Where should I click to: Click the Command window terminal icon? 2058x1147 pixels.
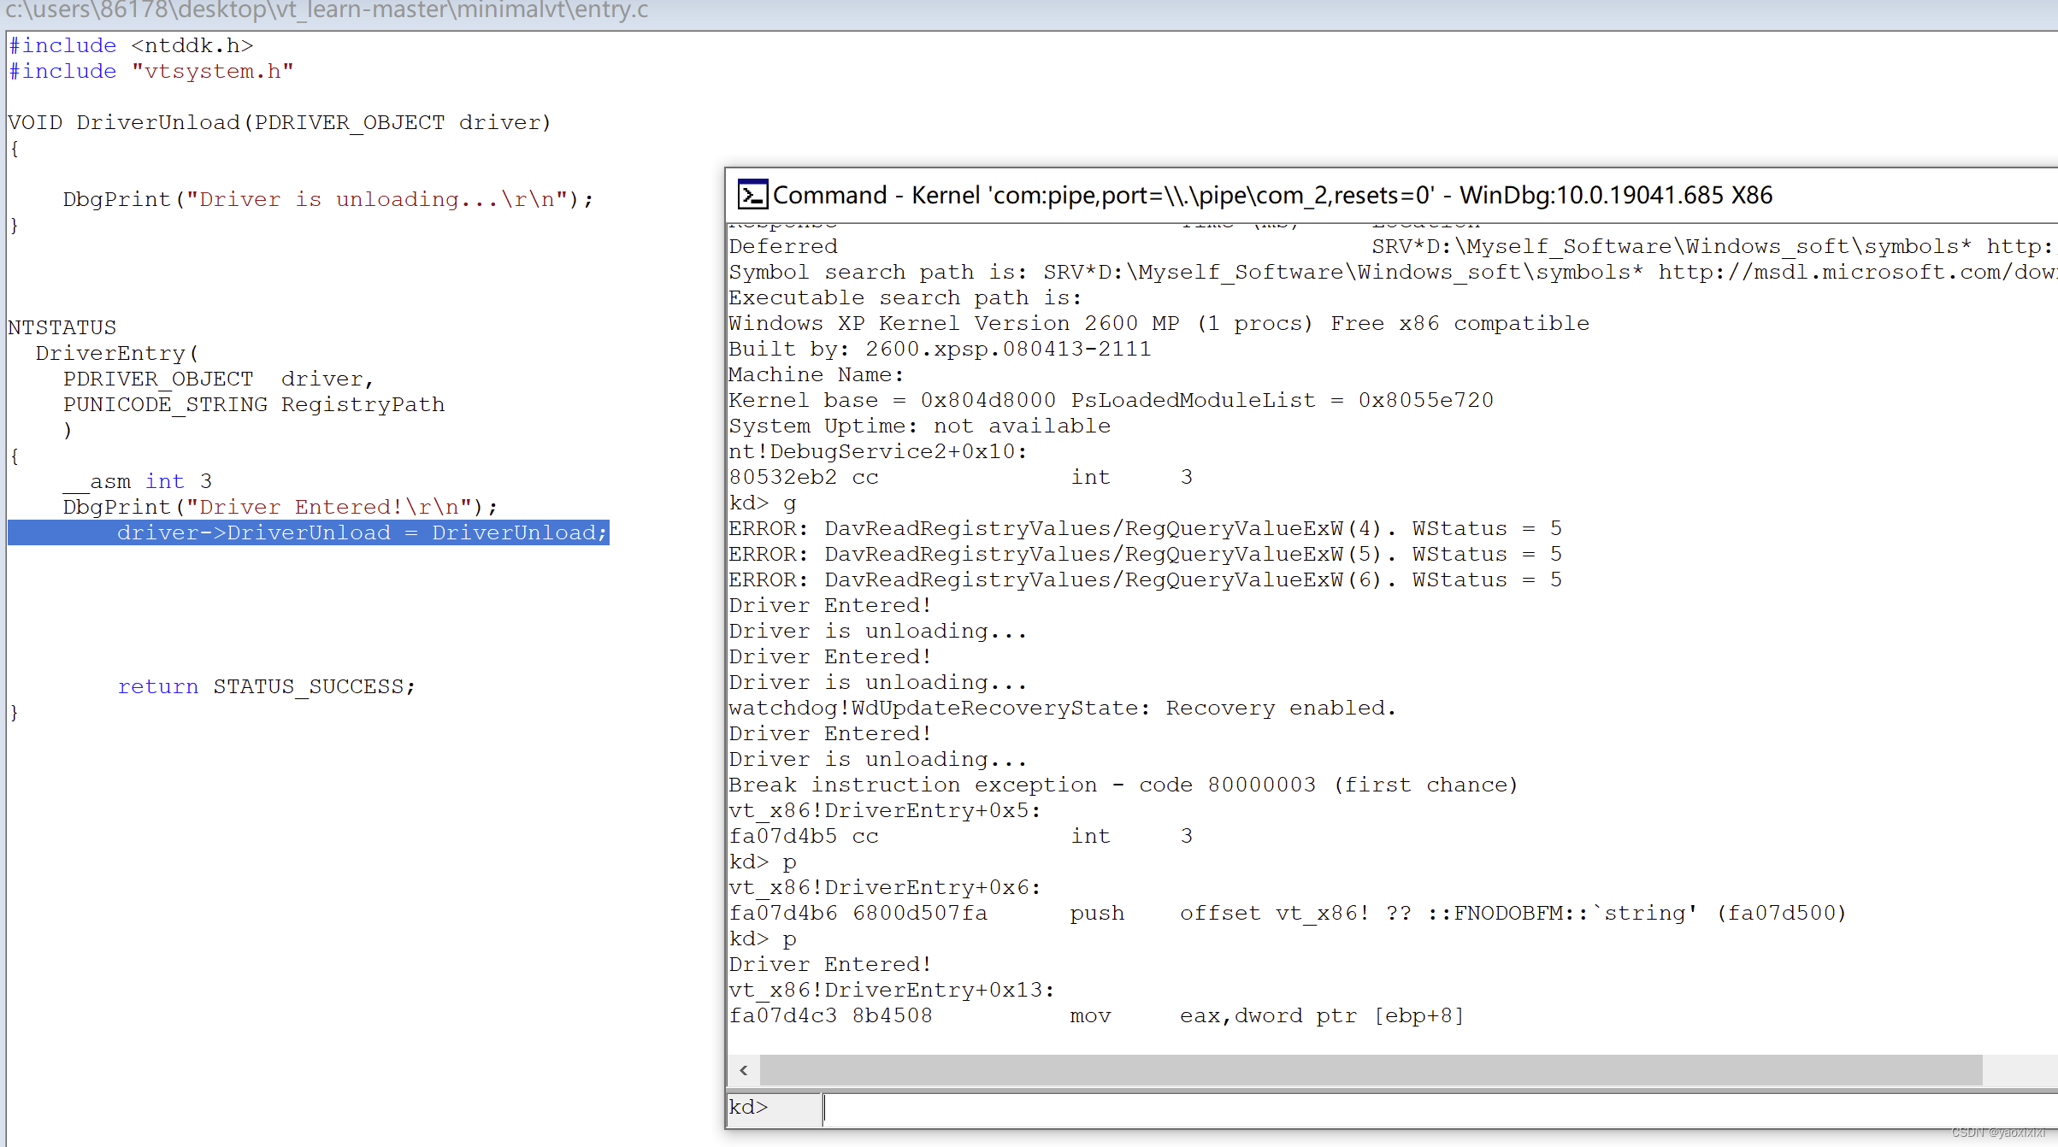click(x=752, y=195)
